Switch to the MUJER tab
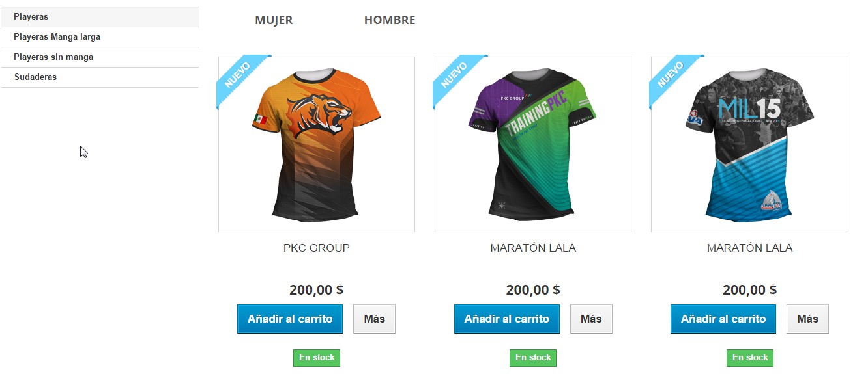 [274, 20]
